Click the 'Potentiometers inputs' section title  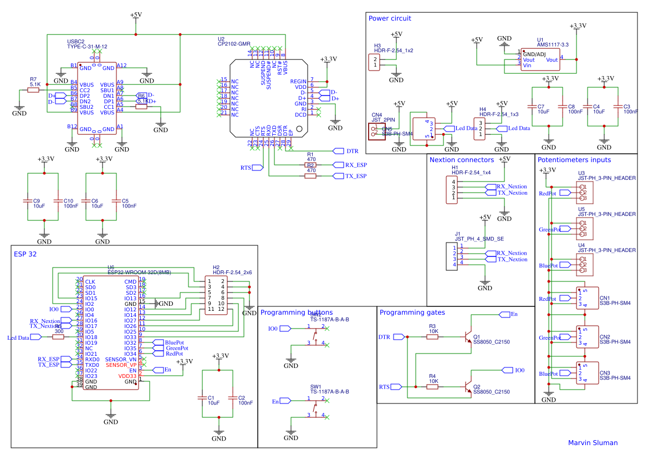(574, 160)
